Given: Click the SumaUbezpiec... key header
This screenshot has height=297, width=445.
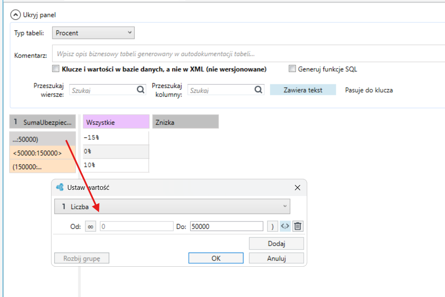Looking at the screenshot, I should [x=43, y=122].
